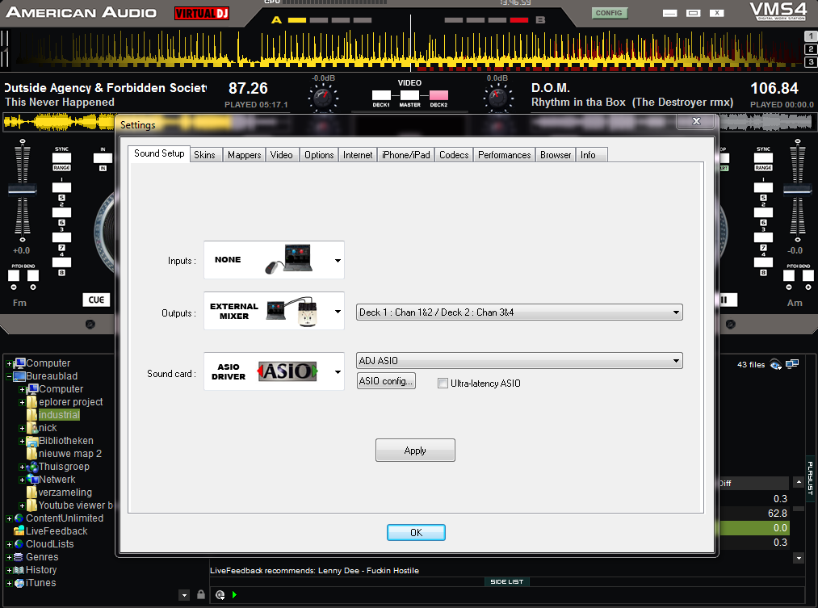Click the right deck pitch fader handle
This screenshot has height=608, width=818.
tap(797, 189)
